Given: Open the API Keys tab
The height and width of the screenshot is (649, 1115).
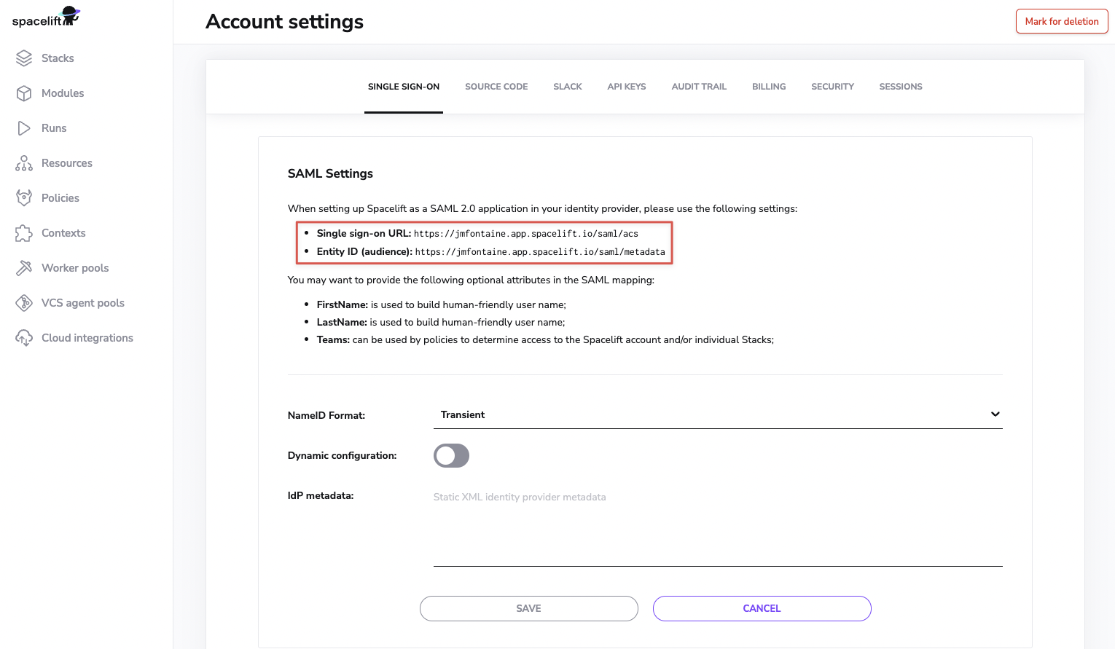Looking at the screenshot, I should (626, 87).
